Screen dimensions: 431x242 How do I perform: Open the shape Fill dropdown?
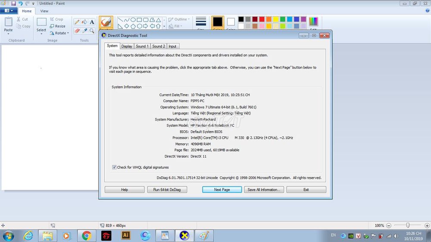click(176, 26)
